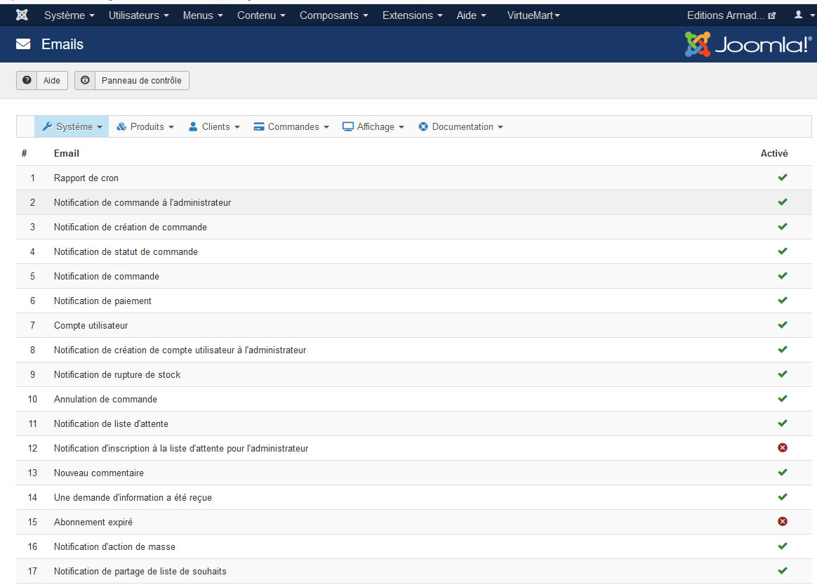Click the lifebuoy icon for Documentation
The image size is (817, 585).
pyautogui.click(x=423, y=126)
